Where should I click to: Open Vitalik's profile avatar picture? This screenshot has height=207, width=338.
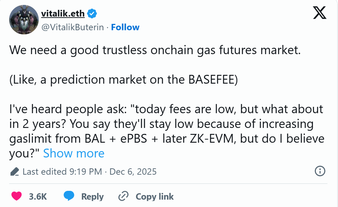pos(24,20)
